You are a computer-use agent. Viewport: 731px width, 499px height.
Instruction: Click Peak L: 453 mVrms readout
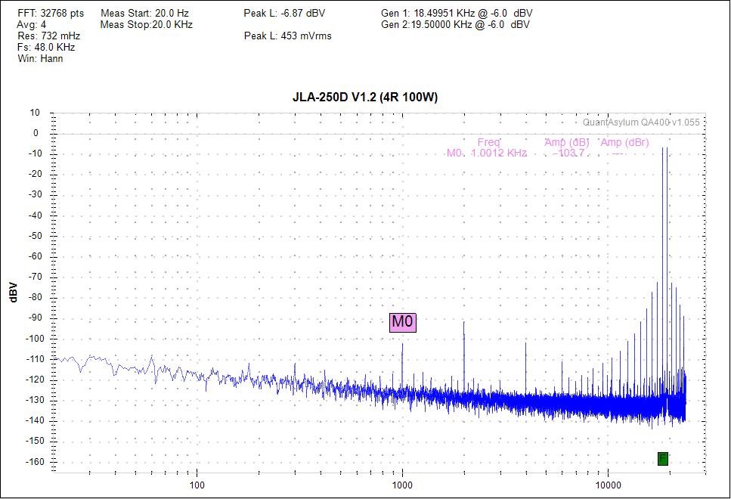288,36
